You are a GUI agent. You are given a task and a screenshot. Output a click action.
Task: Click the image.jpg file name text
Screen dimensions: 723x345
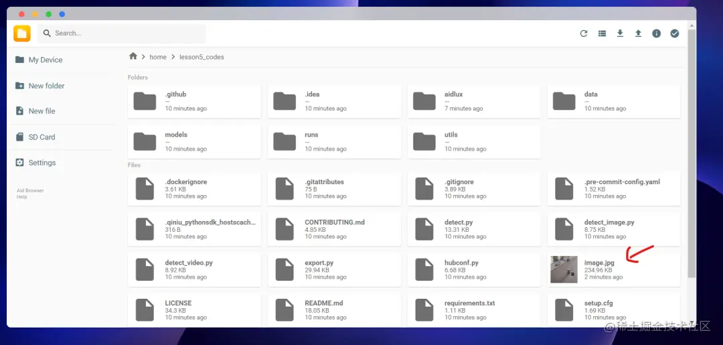599,263
